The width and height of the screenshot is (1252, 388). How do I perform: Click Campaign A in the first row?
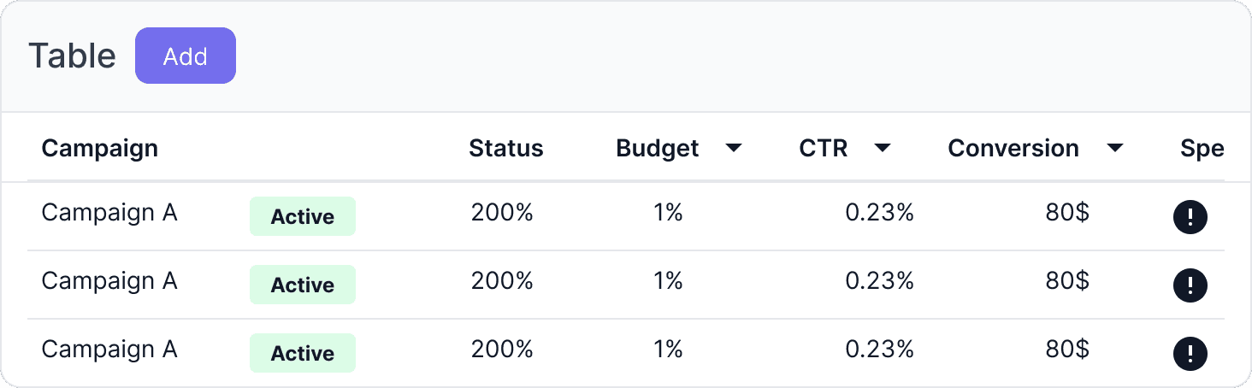tap(109, 212)
